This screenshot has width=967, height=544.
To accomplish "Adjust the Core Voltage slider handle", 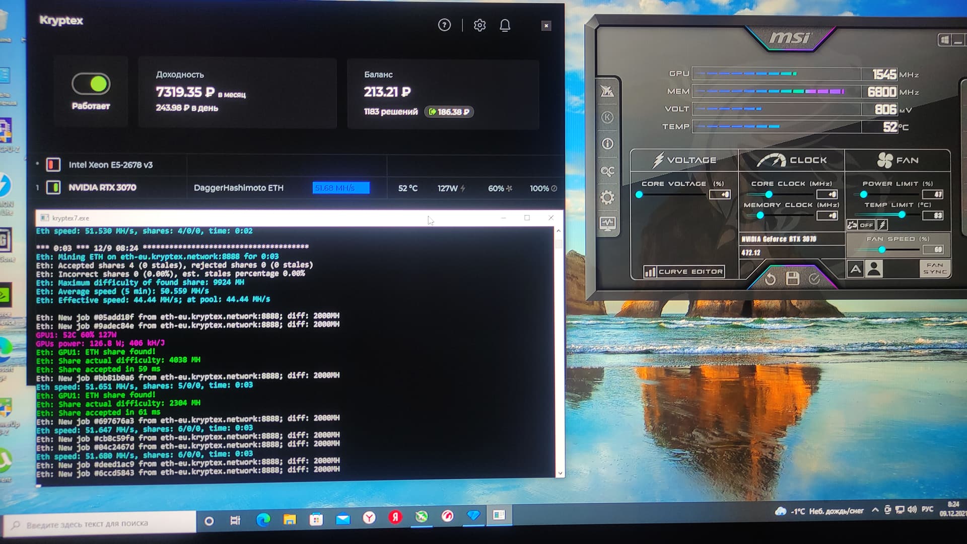I will click(x=639, y=195).
